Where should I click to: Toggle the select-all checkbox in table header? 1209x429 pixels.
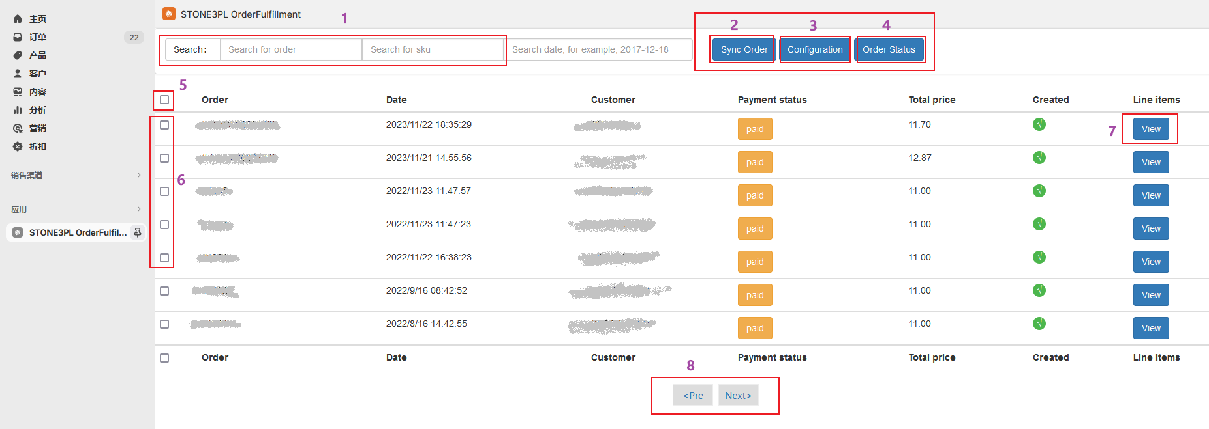[164, 100]
